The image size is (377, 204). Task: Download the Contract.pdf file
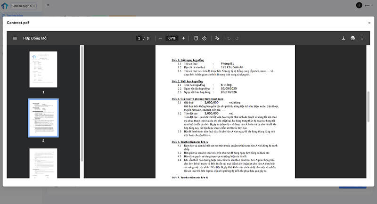coord(344,38)
